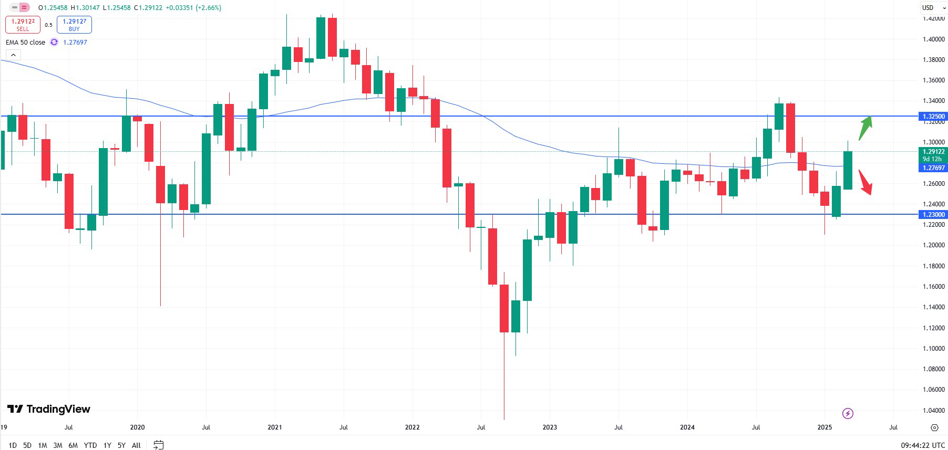Click the BUY 1.29127 button
Viewport: 948px width, 450px height.
[74, 25]
